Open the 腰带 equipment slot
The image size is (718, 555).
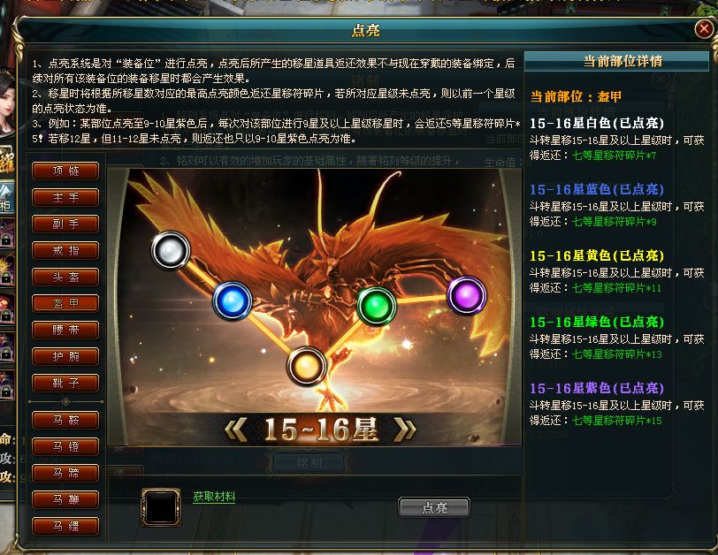[65, 331]
